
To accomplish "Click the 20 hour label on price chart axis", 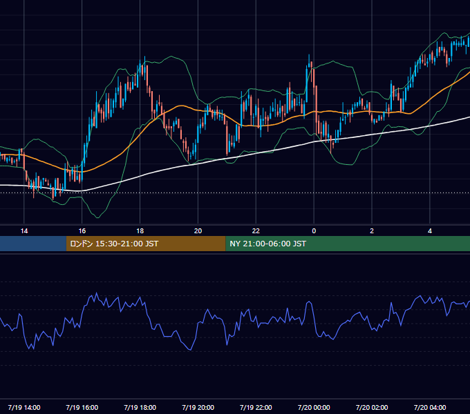I will [198, 231].
